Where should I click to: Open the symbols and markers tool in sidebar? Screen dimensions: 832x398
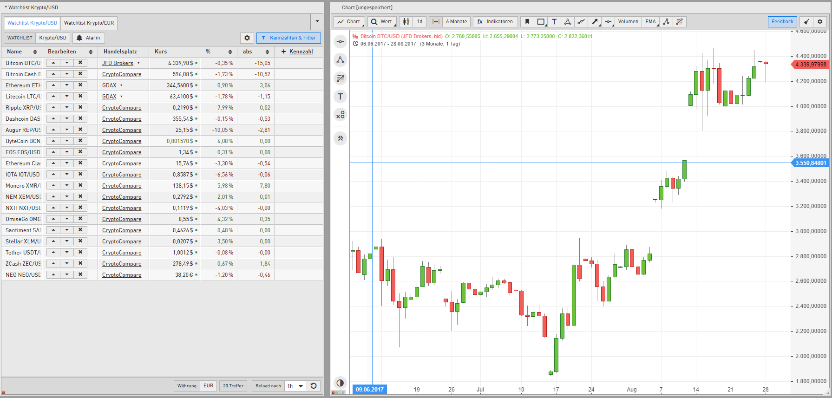click(x=341, y=115)
